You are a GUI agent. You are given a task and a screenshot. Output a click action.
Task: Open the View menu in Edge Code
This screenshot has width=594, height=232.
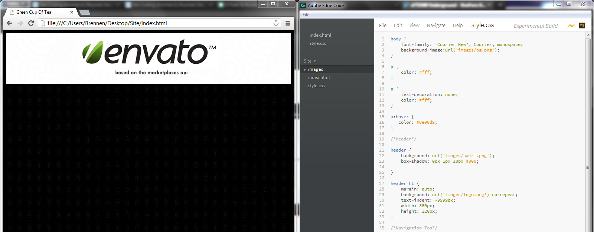tap(414, 26)
